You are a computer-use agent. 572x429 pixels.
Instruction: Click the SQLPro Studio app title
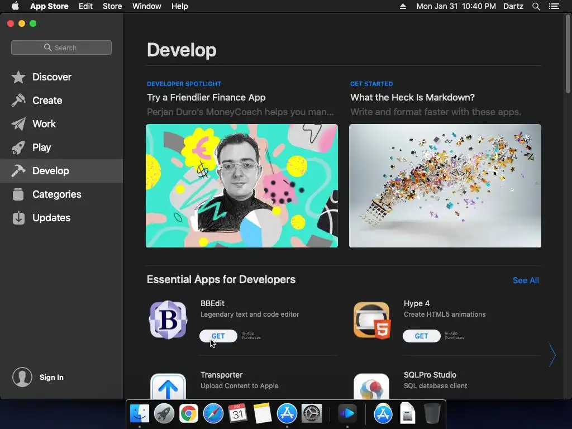pyautogui.click(x=430, y=375)
